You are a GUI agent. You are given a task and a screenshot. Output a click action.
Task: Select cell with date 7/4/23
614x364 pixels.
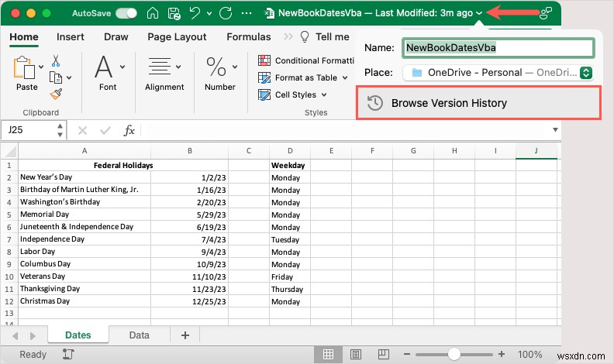coord(189,239)
